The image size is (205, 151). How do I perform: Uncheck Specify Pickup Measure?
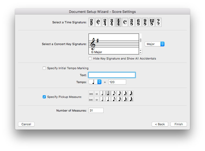44,97
